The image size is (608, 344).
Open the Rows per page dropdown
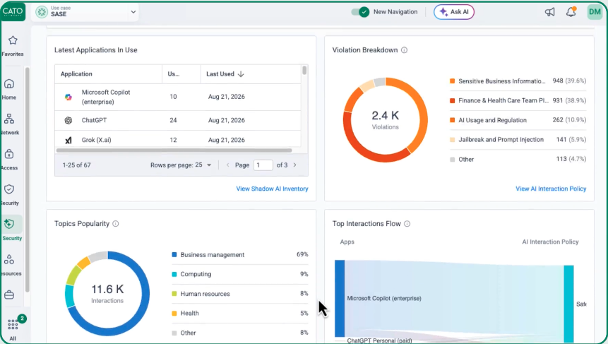point(204,165)
